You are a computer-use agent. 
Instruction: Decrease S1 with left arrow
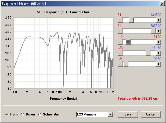pyautogui.click(x=120, y=20)
